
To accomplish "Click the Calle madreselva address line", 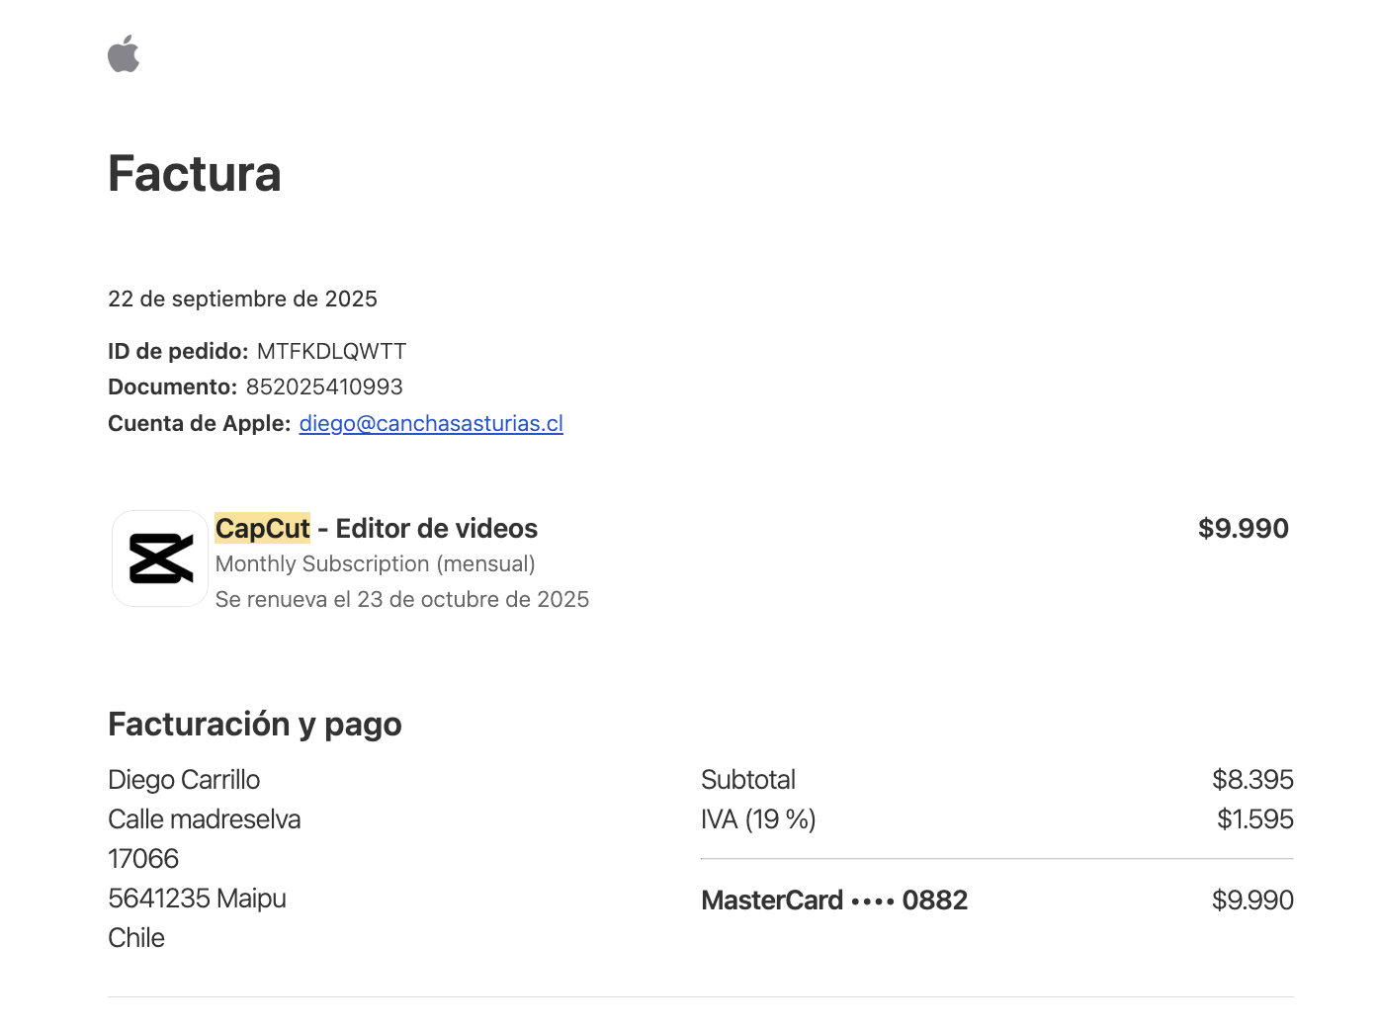I will click(x=204, y=819).
